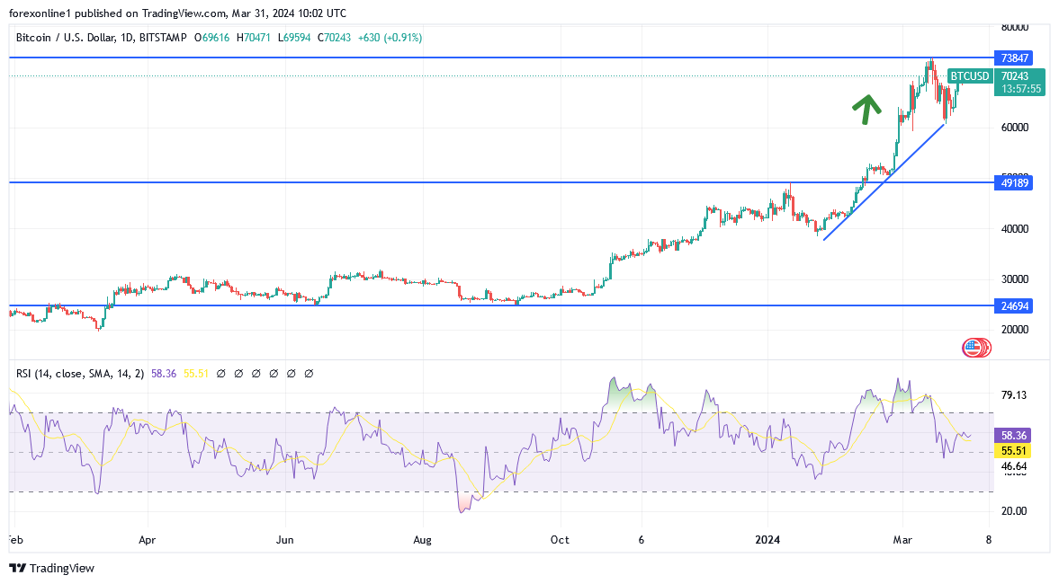Image resolution: width=1059 pixels, height=584 pixels.
Task: Click the Apr label on the time axis
Action: [148, 539]
